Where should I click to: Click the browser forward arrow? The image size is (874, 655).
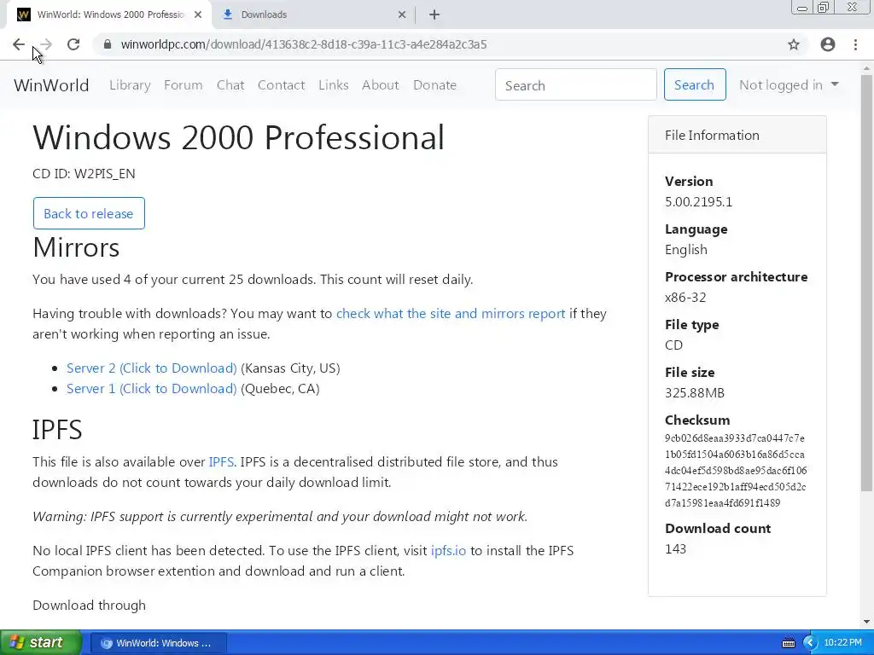pyautogui.click(x=46, y=44)
